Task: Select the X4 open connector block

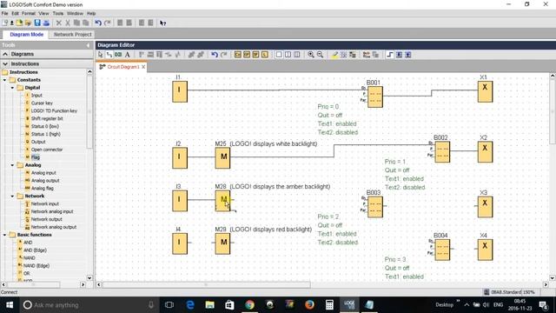Action: [x=485, y=250]
